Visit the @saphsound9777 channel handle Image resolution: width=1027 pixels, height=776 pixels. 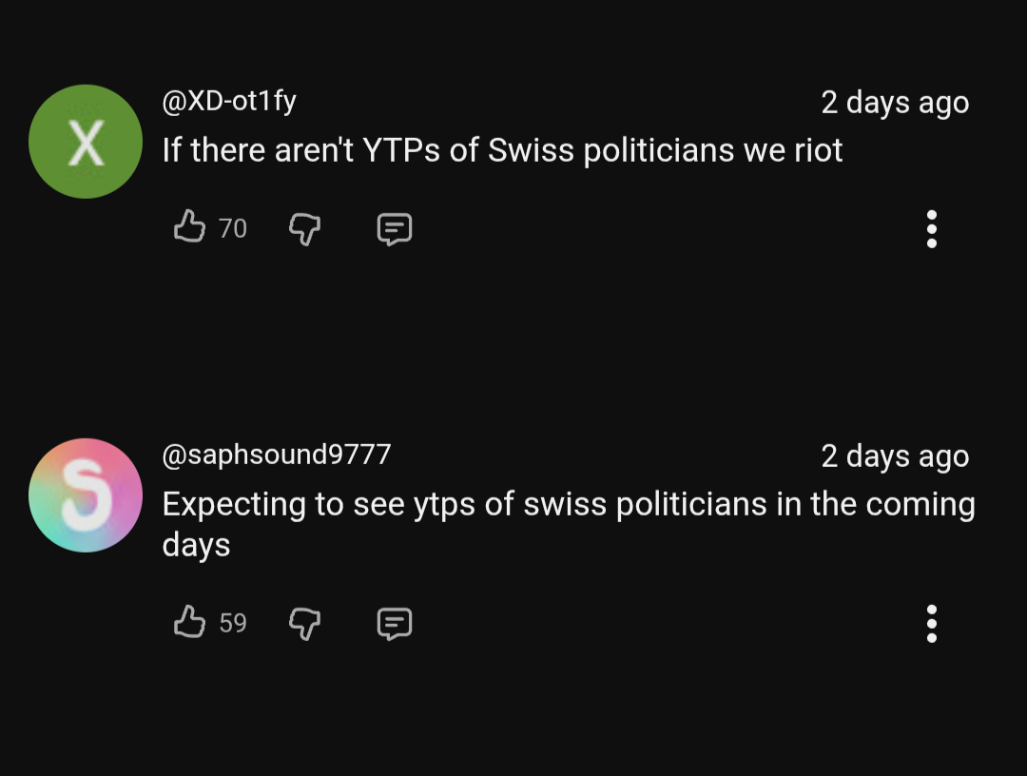pos(277,455)
